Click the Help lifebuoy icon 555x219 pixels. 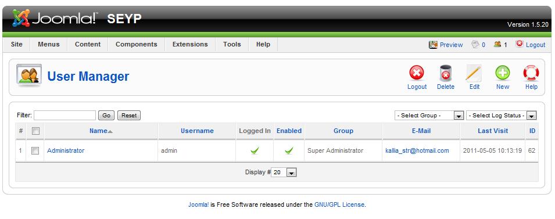[x=531, y=73]
